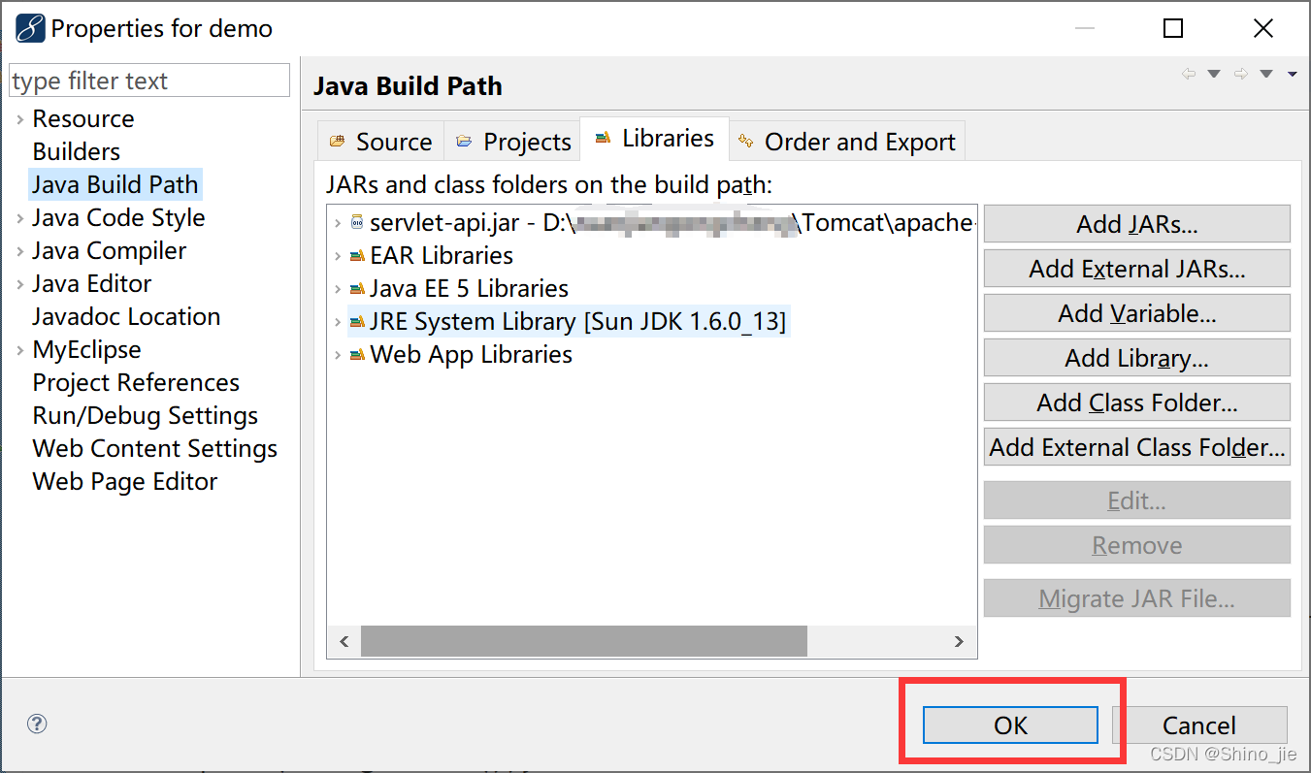This screenshot has height=773, width=1311.
Task: Switch to the Projects tab
Action: (x=512, y=142)
